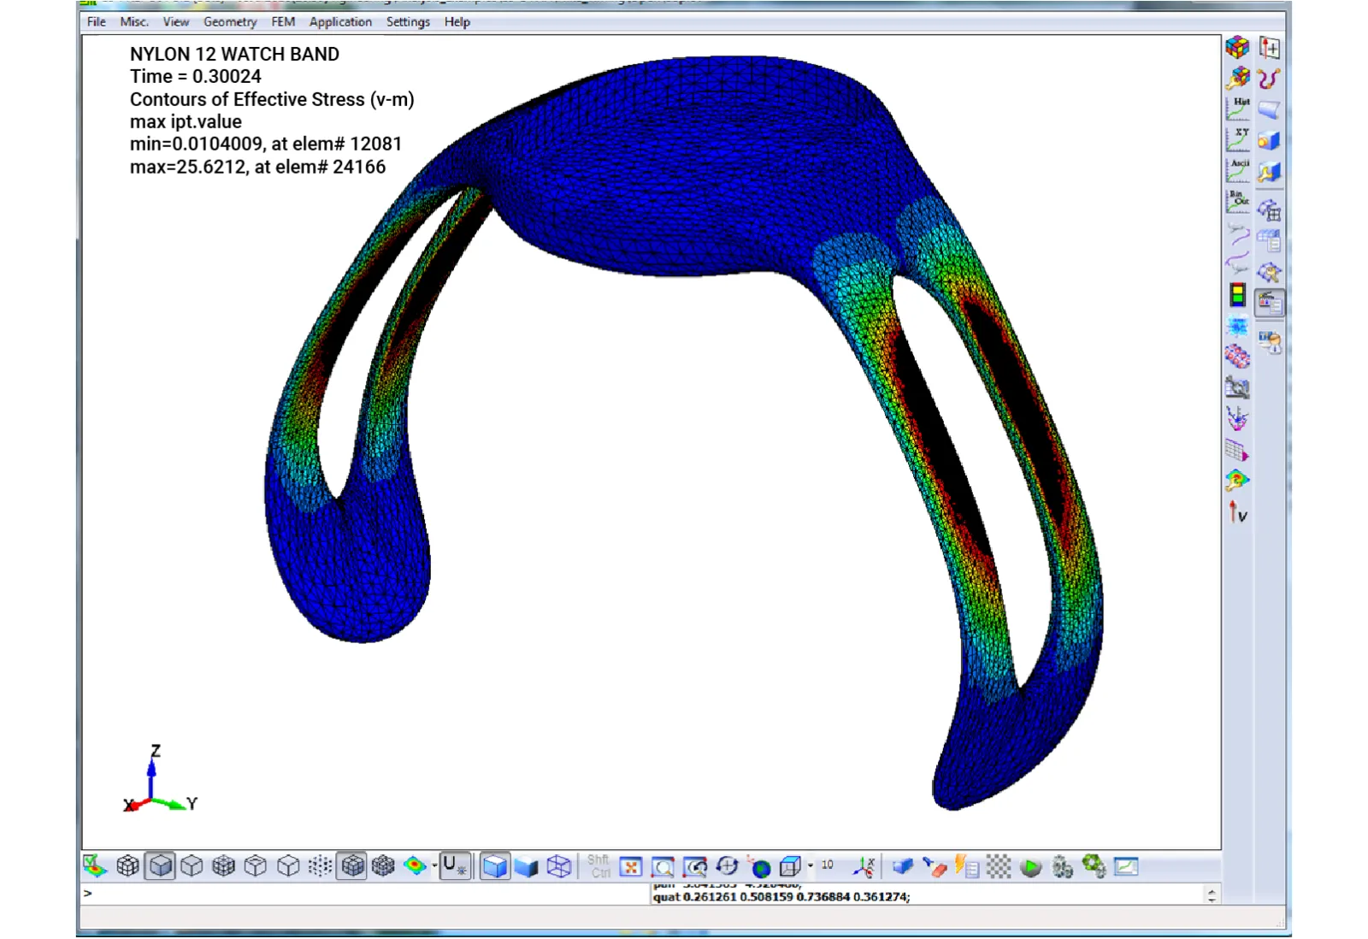This screenshot has height=939, width=1368.
Task: Click the vector plot V icon
Action: pos(1238,512)
